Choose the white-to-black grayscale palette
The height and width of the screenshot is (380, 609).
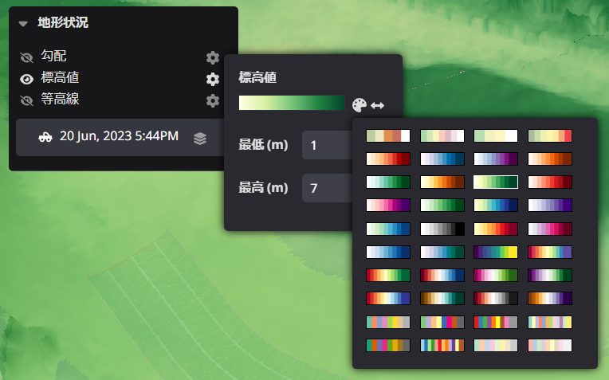click(x=442, y=229)
